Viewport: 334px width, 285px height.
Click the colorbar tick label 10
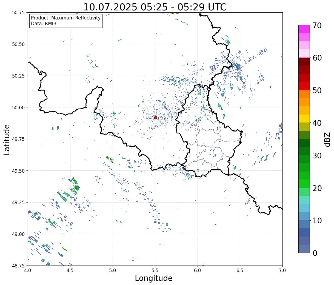click(x=317, y=221)
